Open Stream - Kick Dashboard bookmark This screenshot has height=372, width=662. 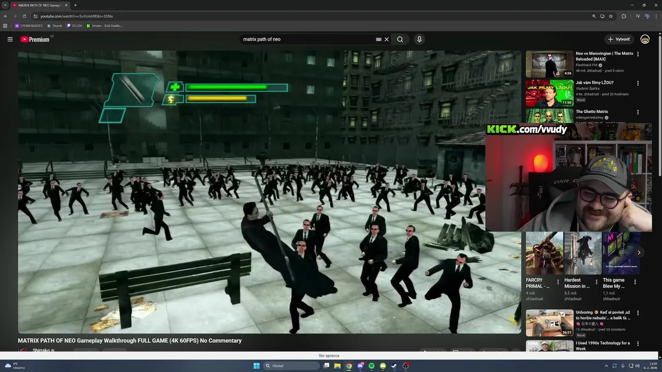pyautogui.click(x=104, y=25)
